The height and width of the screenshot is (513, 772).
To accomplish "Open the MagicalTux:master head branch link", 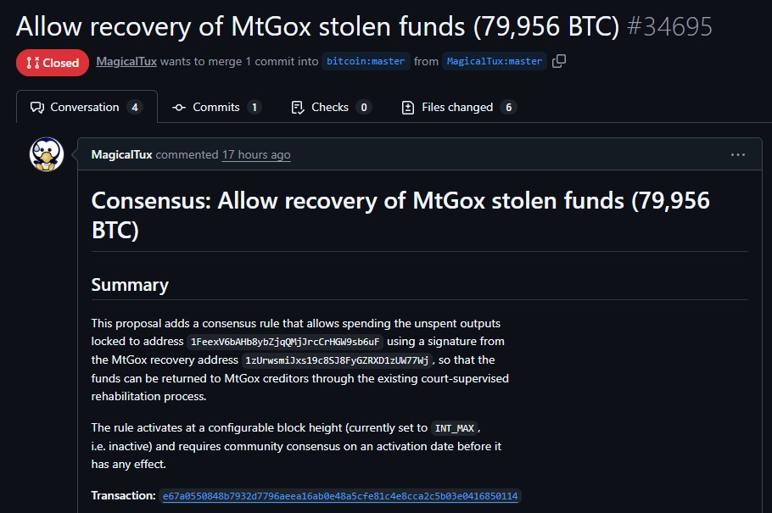I will tap(494, 61).
